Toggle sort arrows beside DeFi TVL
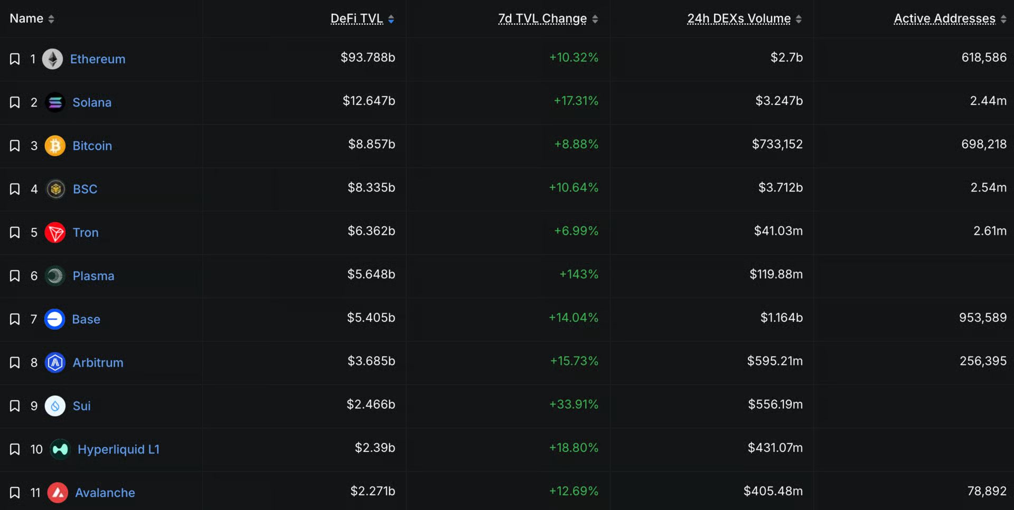Image resolution: width=1014 pixels, height=510 pixels. pyautogui.click(x=391, y=19)
